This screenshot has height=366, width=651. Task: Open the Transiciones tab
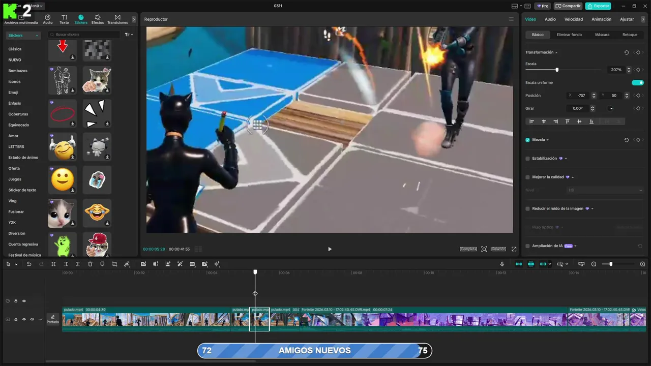click(117, 19)
